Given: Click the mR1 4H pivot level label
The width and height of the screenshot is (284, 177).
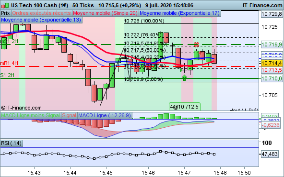Looking at the screenshot, I should pos(9,64).
